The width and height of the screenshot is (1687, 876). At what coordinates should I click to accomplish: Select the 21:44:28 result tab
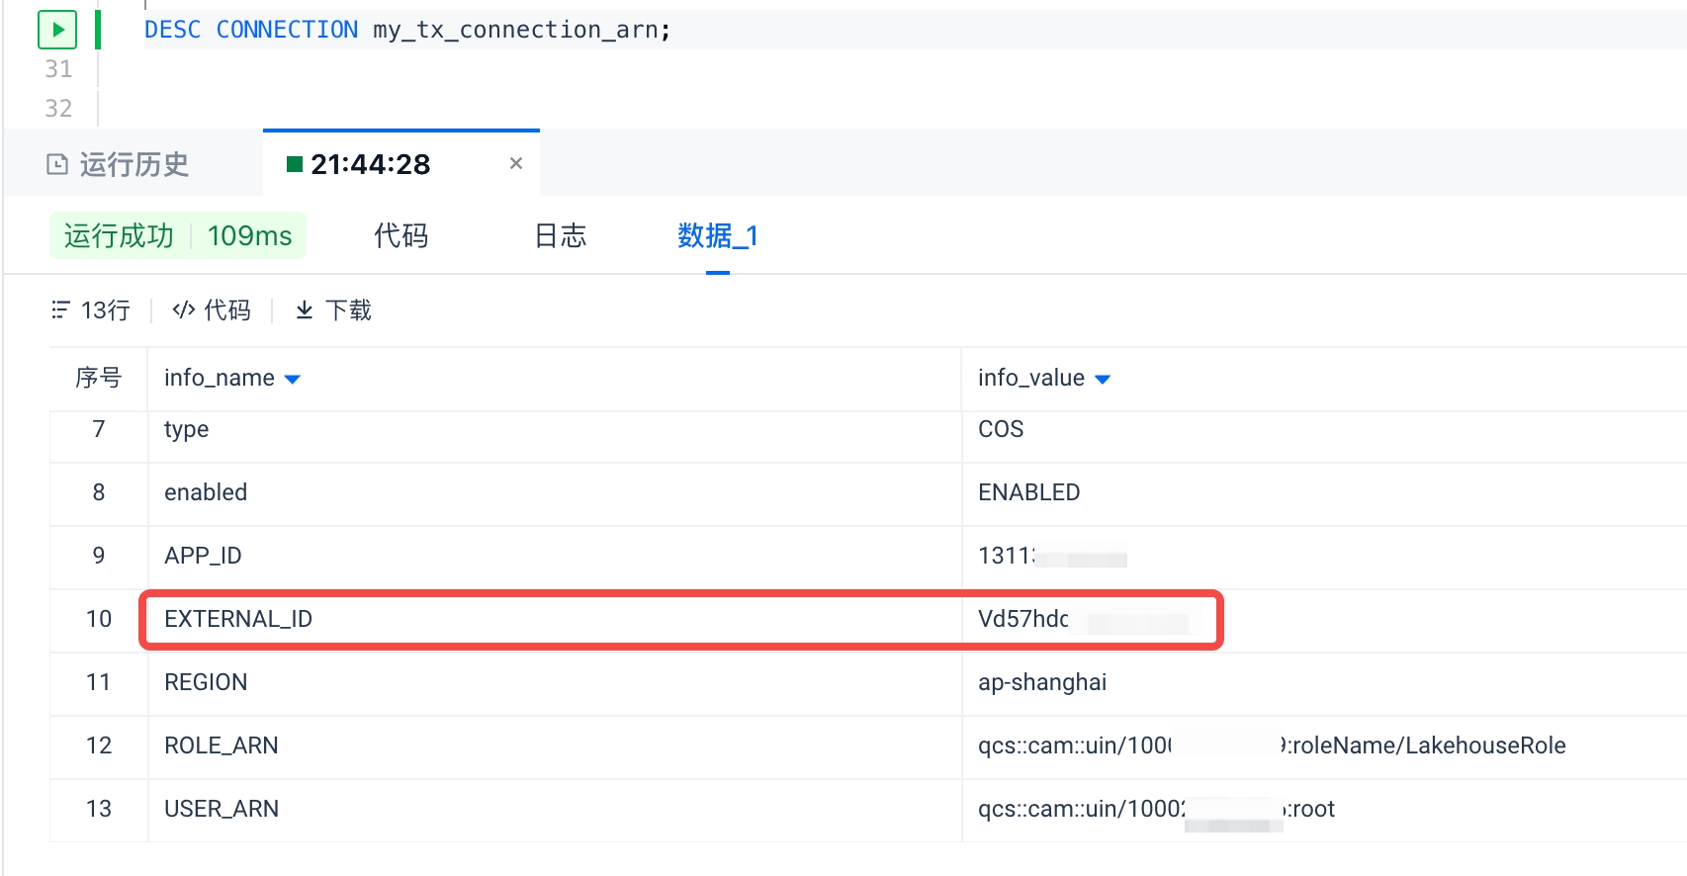(370, 164)
